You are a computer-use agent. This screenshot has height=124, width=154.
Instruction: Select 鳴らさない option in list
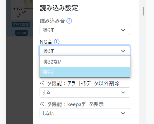tap(85, 62)
